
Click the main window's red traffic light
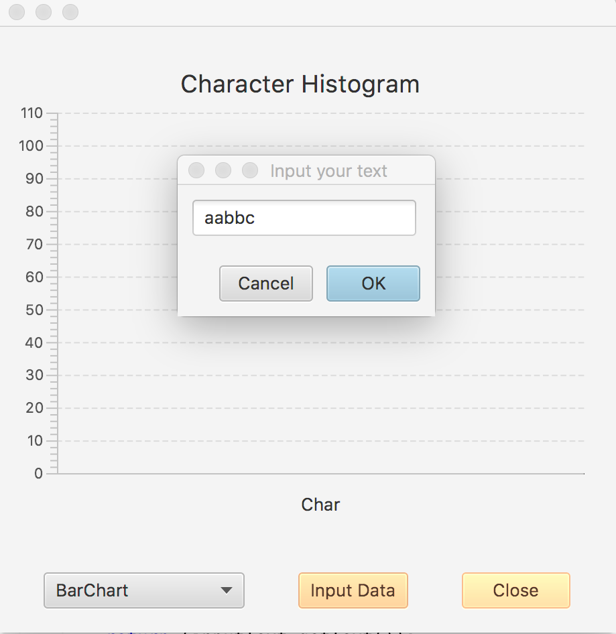tap(16, 12)
